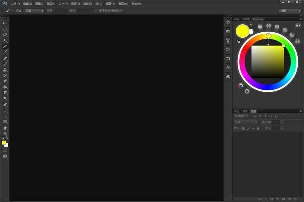Image resolution: width=304 pixels, height=202 pixels.
Task: Toggle Quick Mask mode in toolbox
Action: 5,150
